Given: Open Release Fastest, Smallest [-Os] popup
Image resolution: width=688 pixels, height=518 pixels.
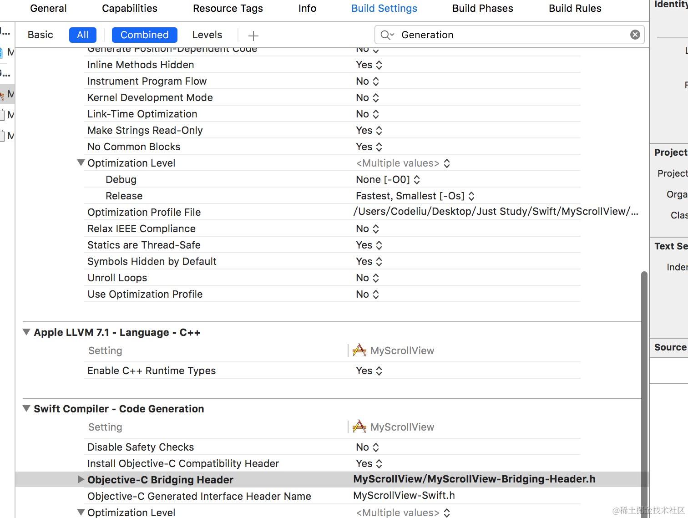Looking at the screenshot, I should 415,196.
